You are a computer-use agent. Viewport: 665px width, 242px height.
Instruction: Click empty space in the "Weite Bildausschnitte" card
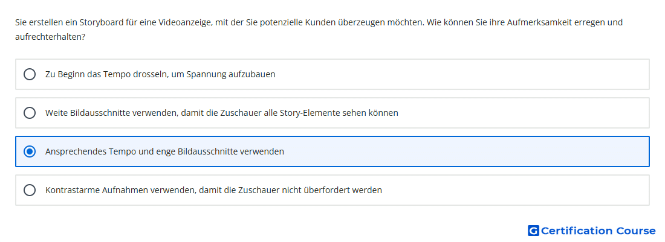524,113
